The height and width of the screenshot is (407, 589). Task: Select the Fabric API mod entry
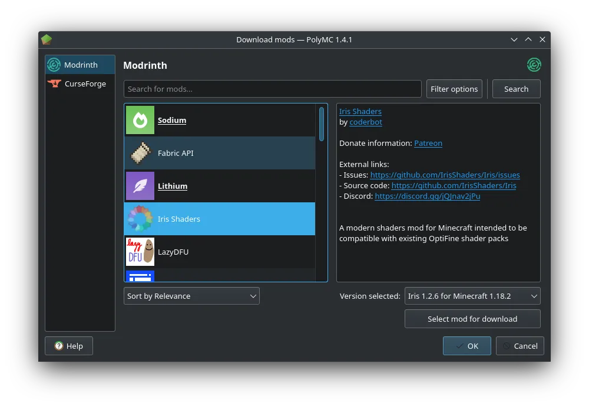pyautogui.click(x=220, y=153)
